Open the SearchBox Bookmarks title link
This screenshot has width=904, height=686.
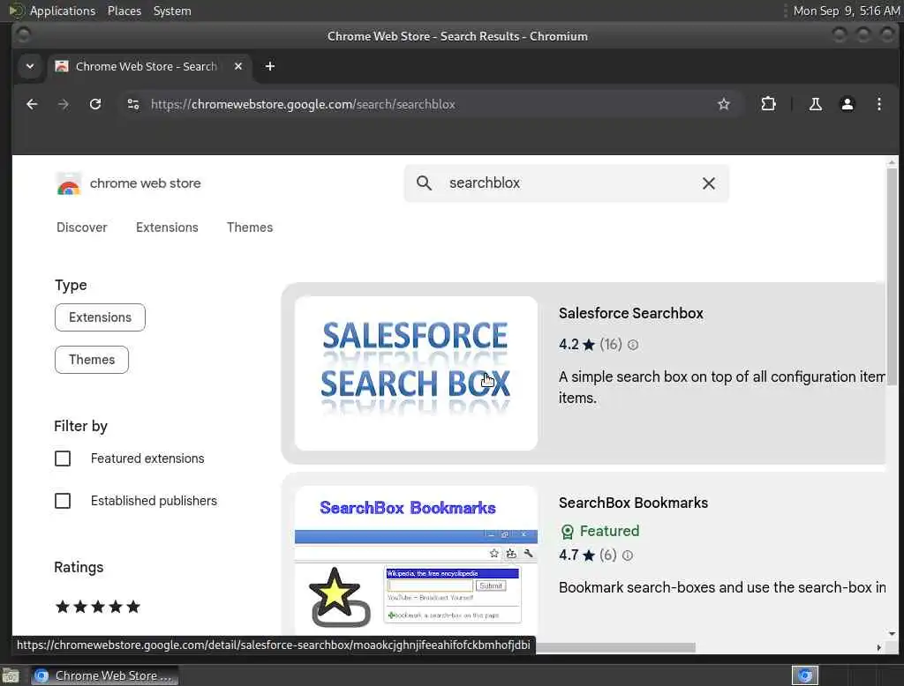[x=633, y=503]
